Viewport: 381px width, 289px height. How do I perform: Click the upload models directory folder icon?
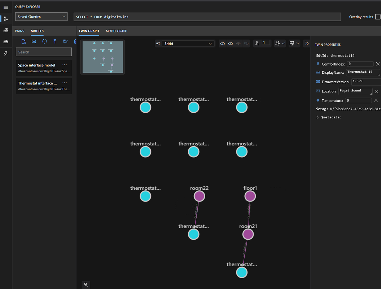click(x=65, y=41)
